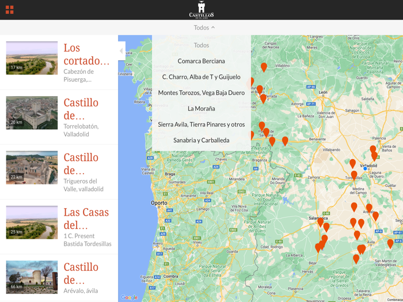
Task: Click Arévalo, ávila location text
Action: 81,290
